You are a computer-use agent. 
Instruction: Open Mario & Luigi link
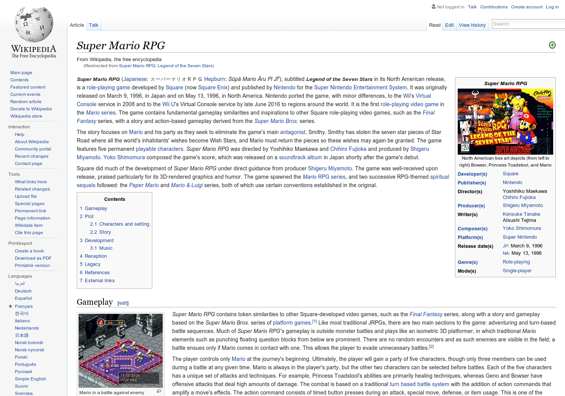point(187,185)
